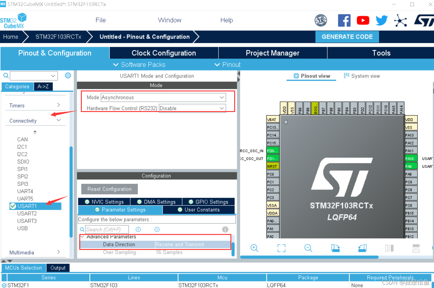Click the NRST pin on the chip
This screenshot has height=288, width=434.
click(273, 166)
